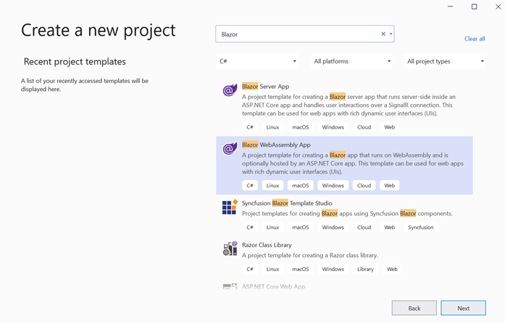Open the search box history dropdown arrow
This screenshot has width=505, height=323.
tap(391, 34)
